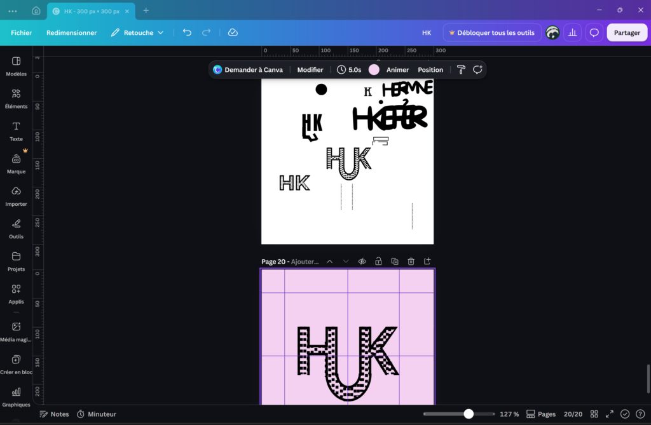This screenshot has height=425, width=651.
Task: Move page 20 up with chevron
Action: (x=330, y=262)
